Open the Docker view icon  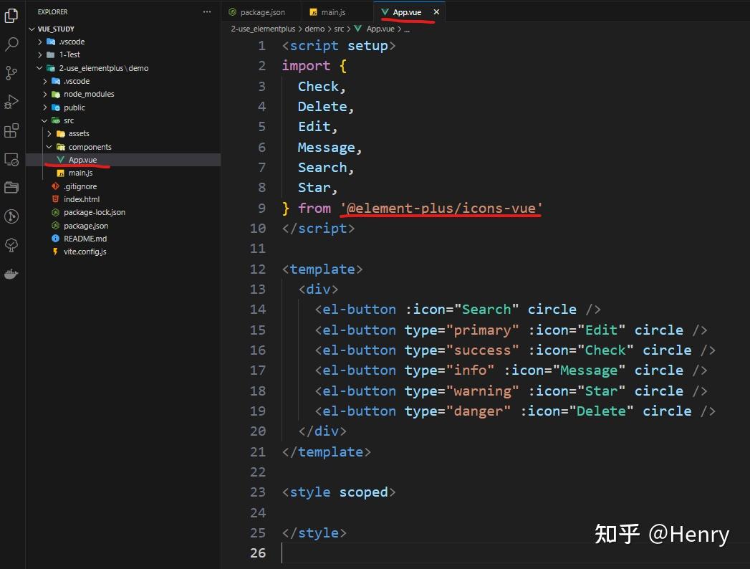coord(11,274)
